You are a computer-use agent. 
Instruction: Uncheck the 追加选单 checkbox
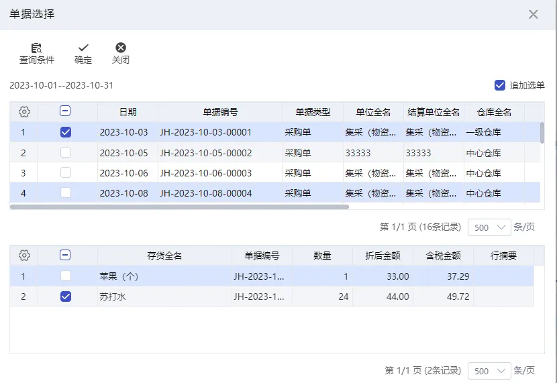500,85
